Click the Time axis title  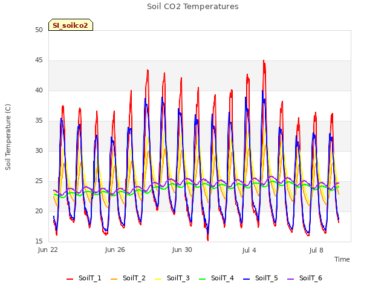click(342, 259)
